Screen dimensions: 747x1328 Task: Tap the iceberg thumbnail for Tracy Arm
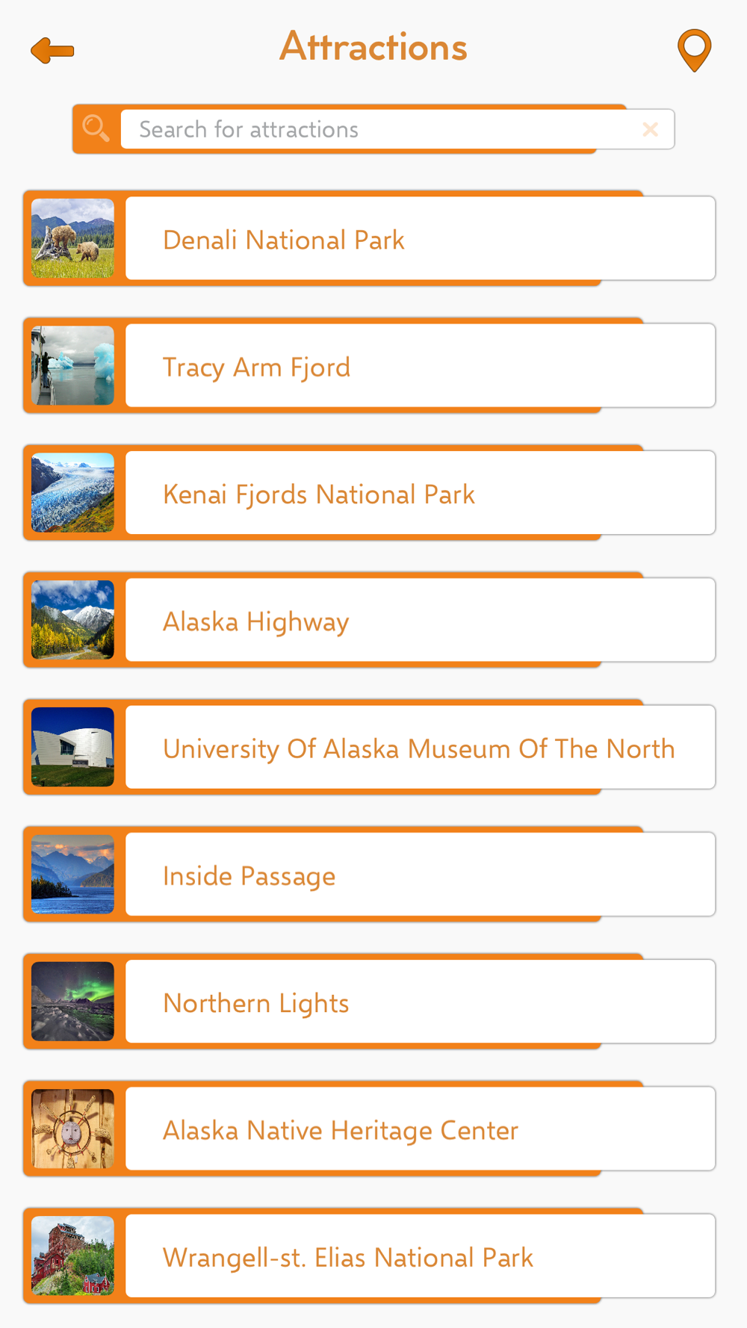pyautogui.click(x=72, y=365)
